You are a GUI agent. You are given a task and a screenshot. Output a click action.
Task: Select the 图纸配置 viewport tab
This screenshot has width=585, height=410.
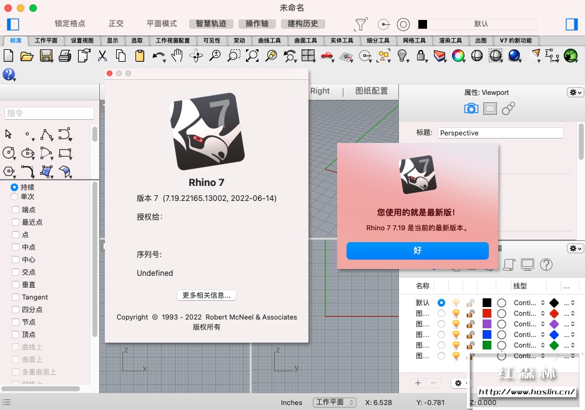[x=371, y=90]
